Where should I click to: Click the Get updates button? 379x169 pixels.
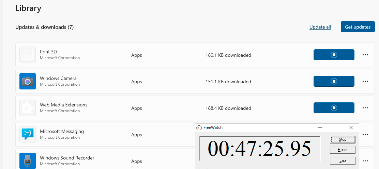pos(358,27)
